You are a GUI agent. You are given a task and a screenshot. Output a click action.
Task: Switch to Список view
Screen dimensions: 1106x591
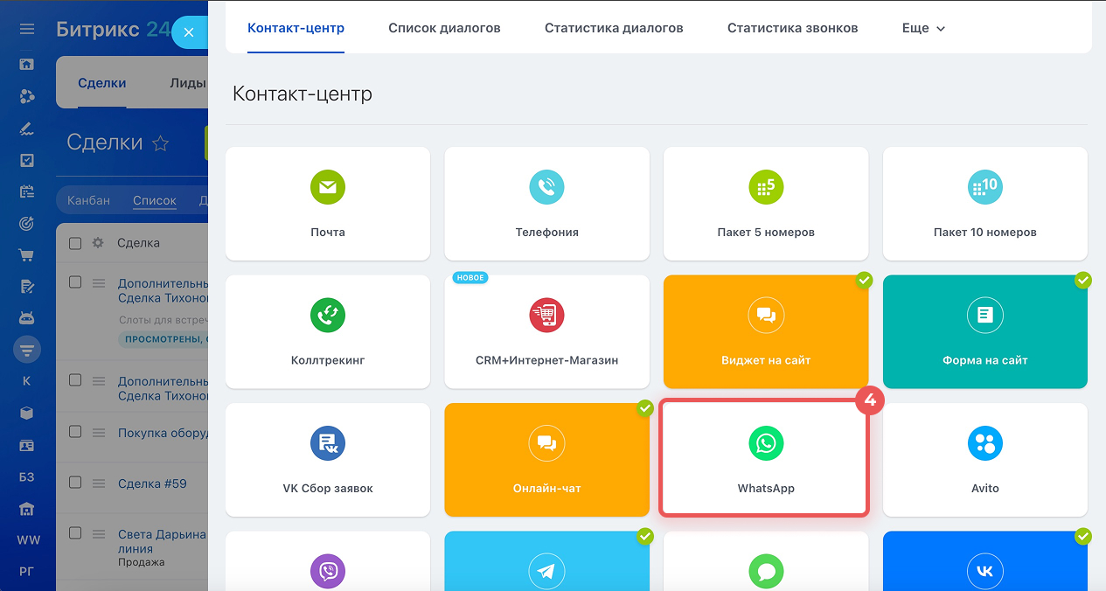(155, 200)
